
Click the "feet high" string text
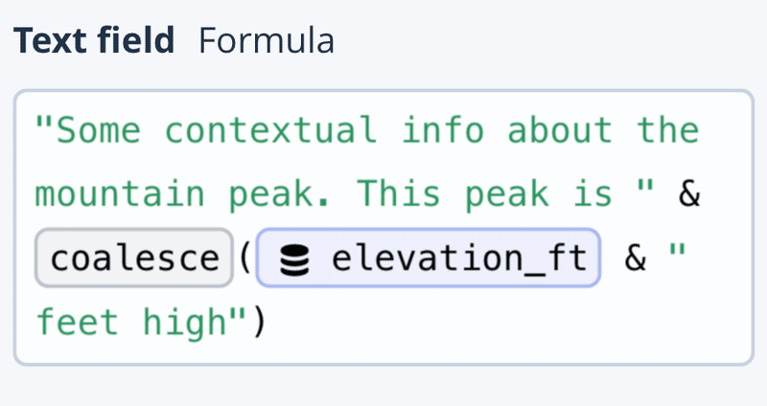pyautogui.click(x=132, y=323)
